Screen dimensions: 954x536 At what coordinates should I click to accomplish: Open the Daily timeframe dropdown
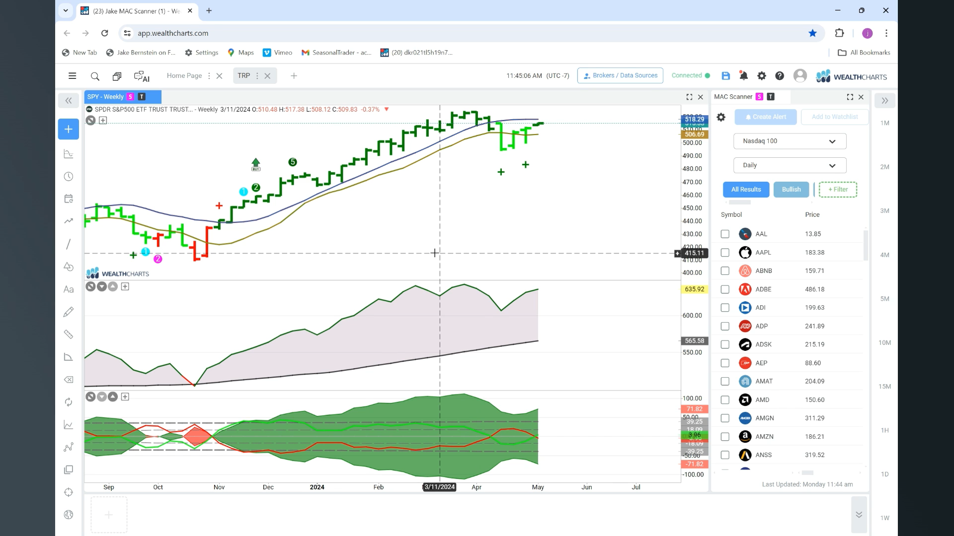[x=790, y=165]
